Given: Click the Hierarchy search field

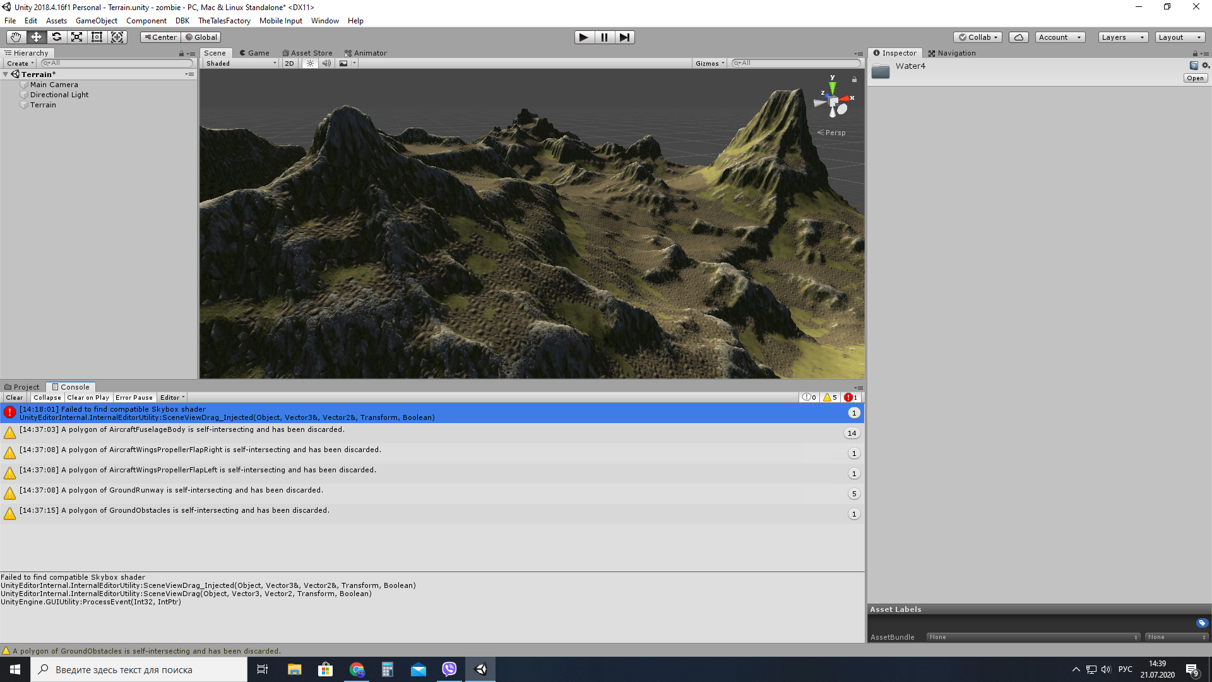Looking at the screenshot, I should pyautogui.click(x=117, y=63).
